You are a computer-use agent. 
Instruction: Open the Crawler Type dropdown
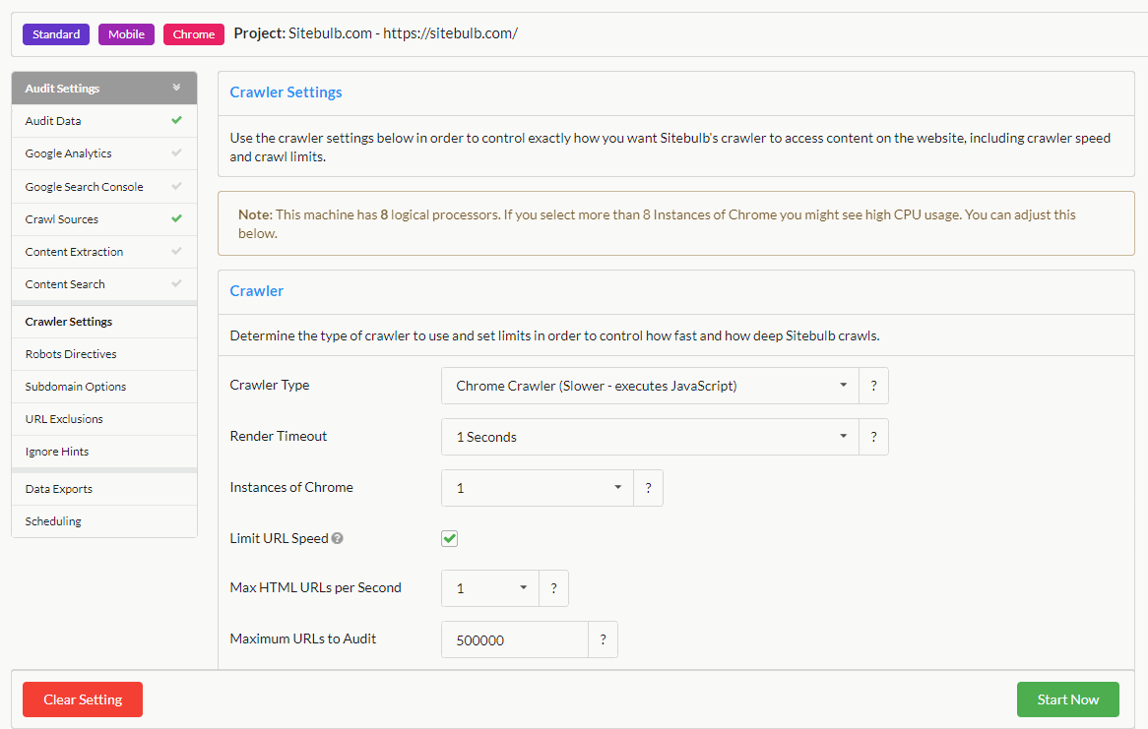click(650, 386)
